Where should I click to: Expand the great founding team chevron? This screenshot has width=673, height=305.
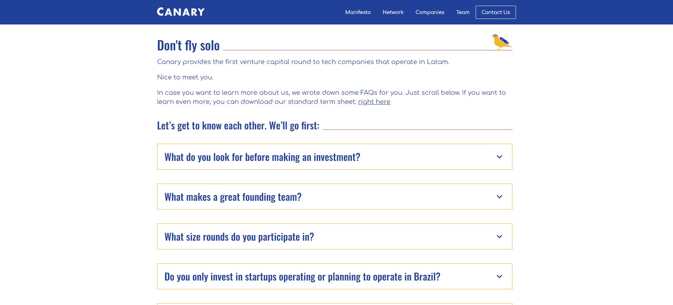point(499,197)
